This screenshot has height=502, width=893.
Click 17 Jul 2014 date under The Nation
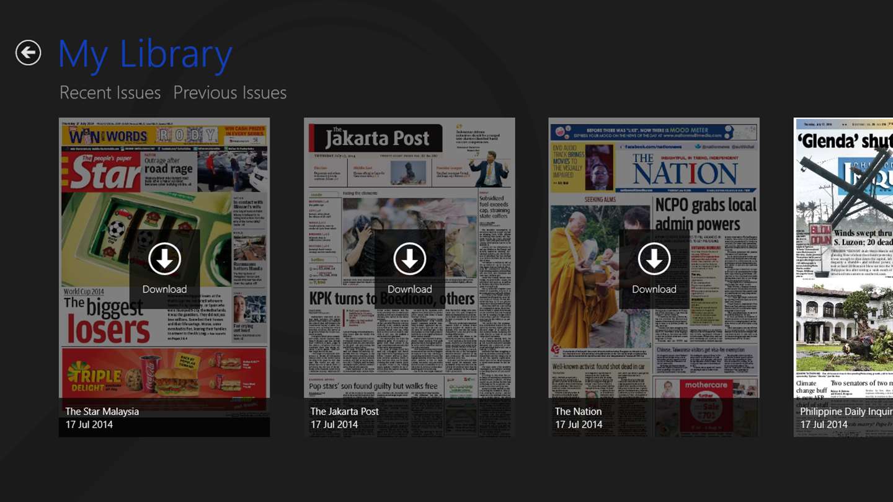579,425
